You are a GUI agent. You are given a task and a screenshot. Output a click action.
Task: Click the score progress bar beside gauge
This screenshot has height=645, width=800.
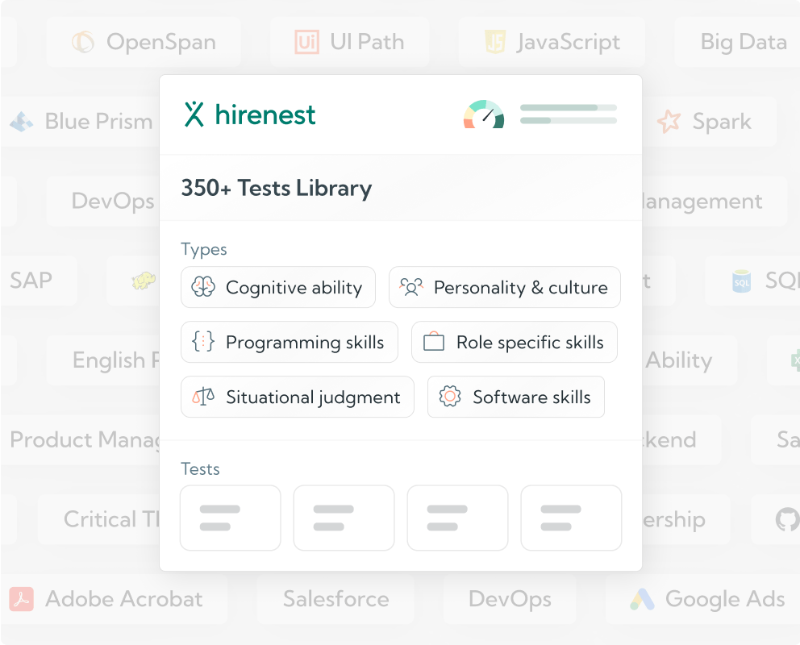pyautogui.click(x=569, y=114)
